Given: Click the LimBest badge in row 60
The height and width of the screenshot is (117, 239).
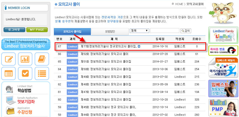Looking at the screenshot, I should pyautogui.click(x=72, y=100).
